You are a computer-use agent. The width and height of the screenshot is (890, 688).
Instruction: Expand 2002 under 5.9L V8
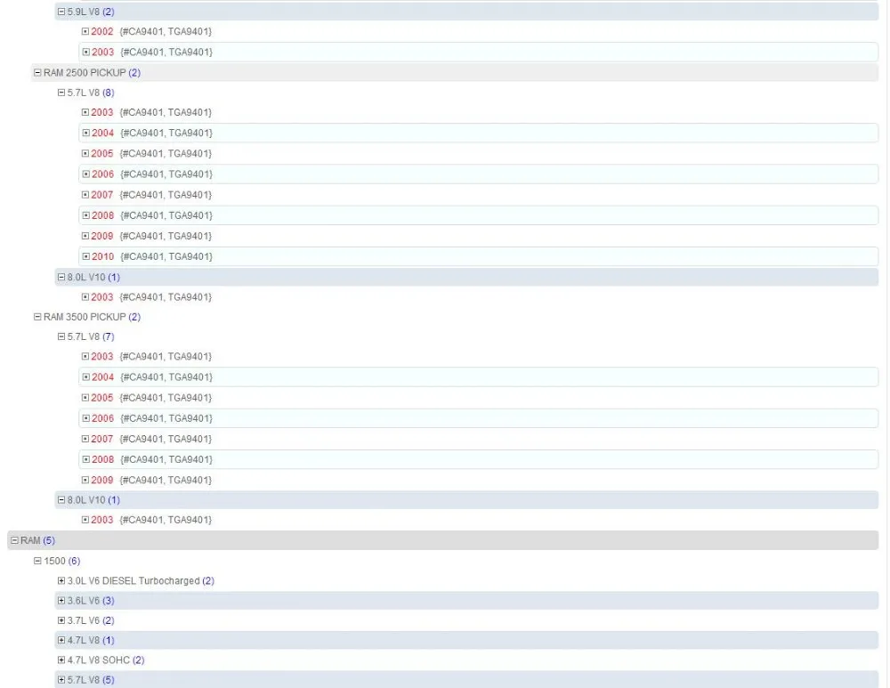[85, 31]
